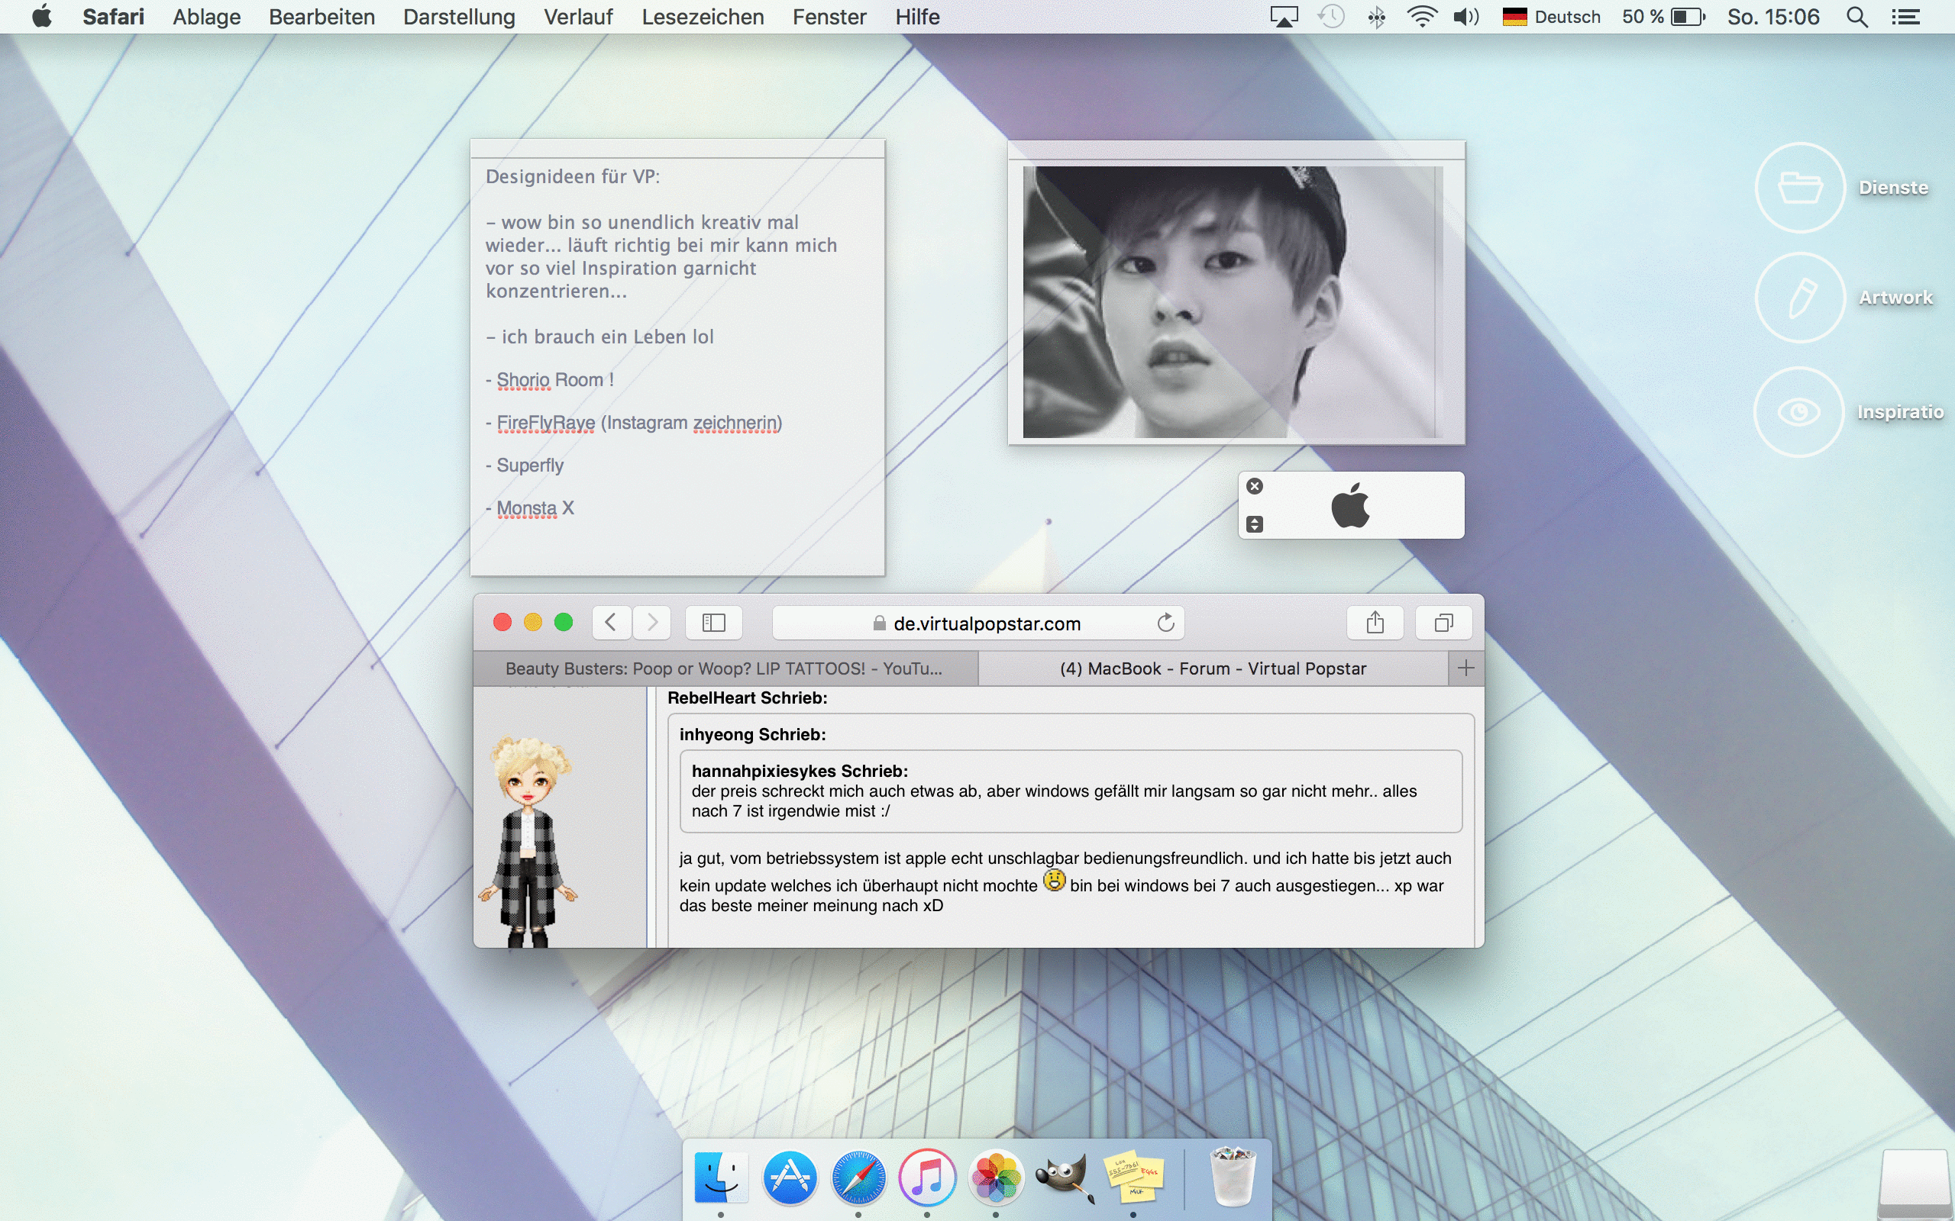This screenshot has width=1955, height=1221.
Task: Go back to previous page in Safari
Action: coord(612,623)
